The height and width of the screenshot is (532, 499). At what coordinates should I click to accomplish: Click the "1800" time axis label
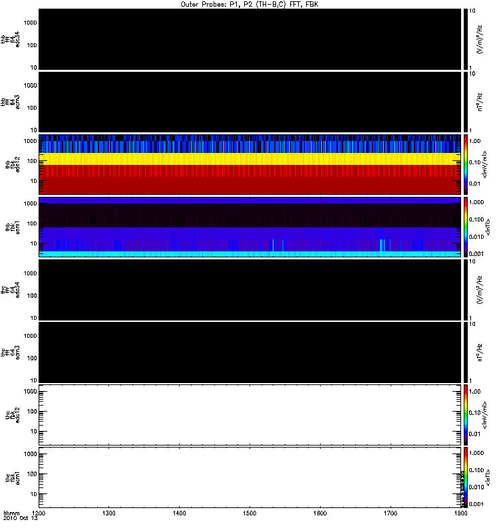(460, 513)
